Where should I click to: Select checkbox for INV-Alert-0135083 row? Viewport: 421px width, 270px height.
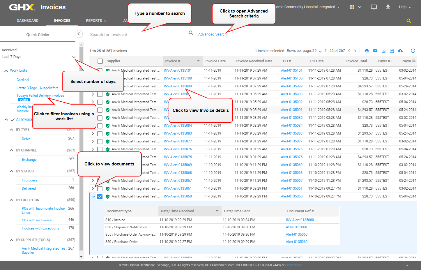point(100,134)
